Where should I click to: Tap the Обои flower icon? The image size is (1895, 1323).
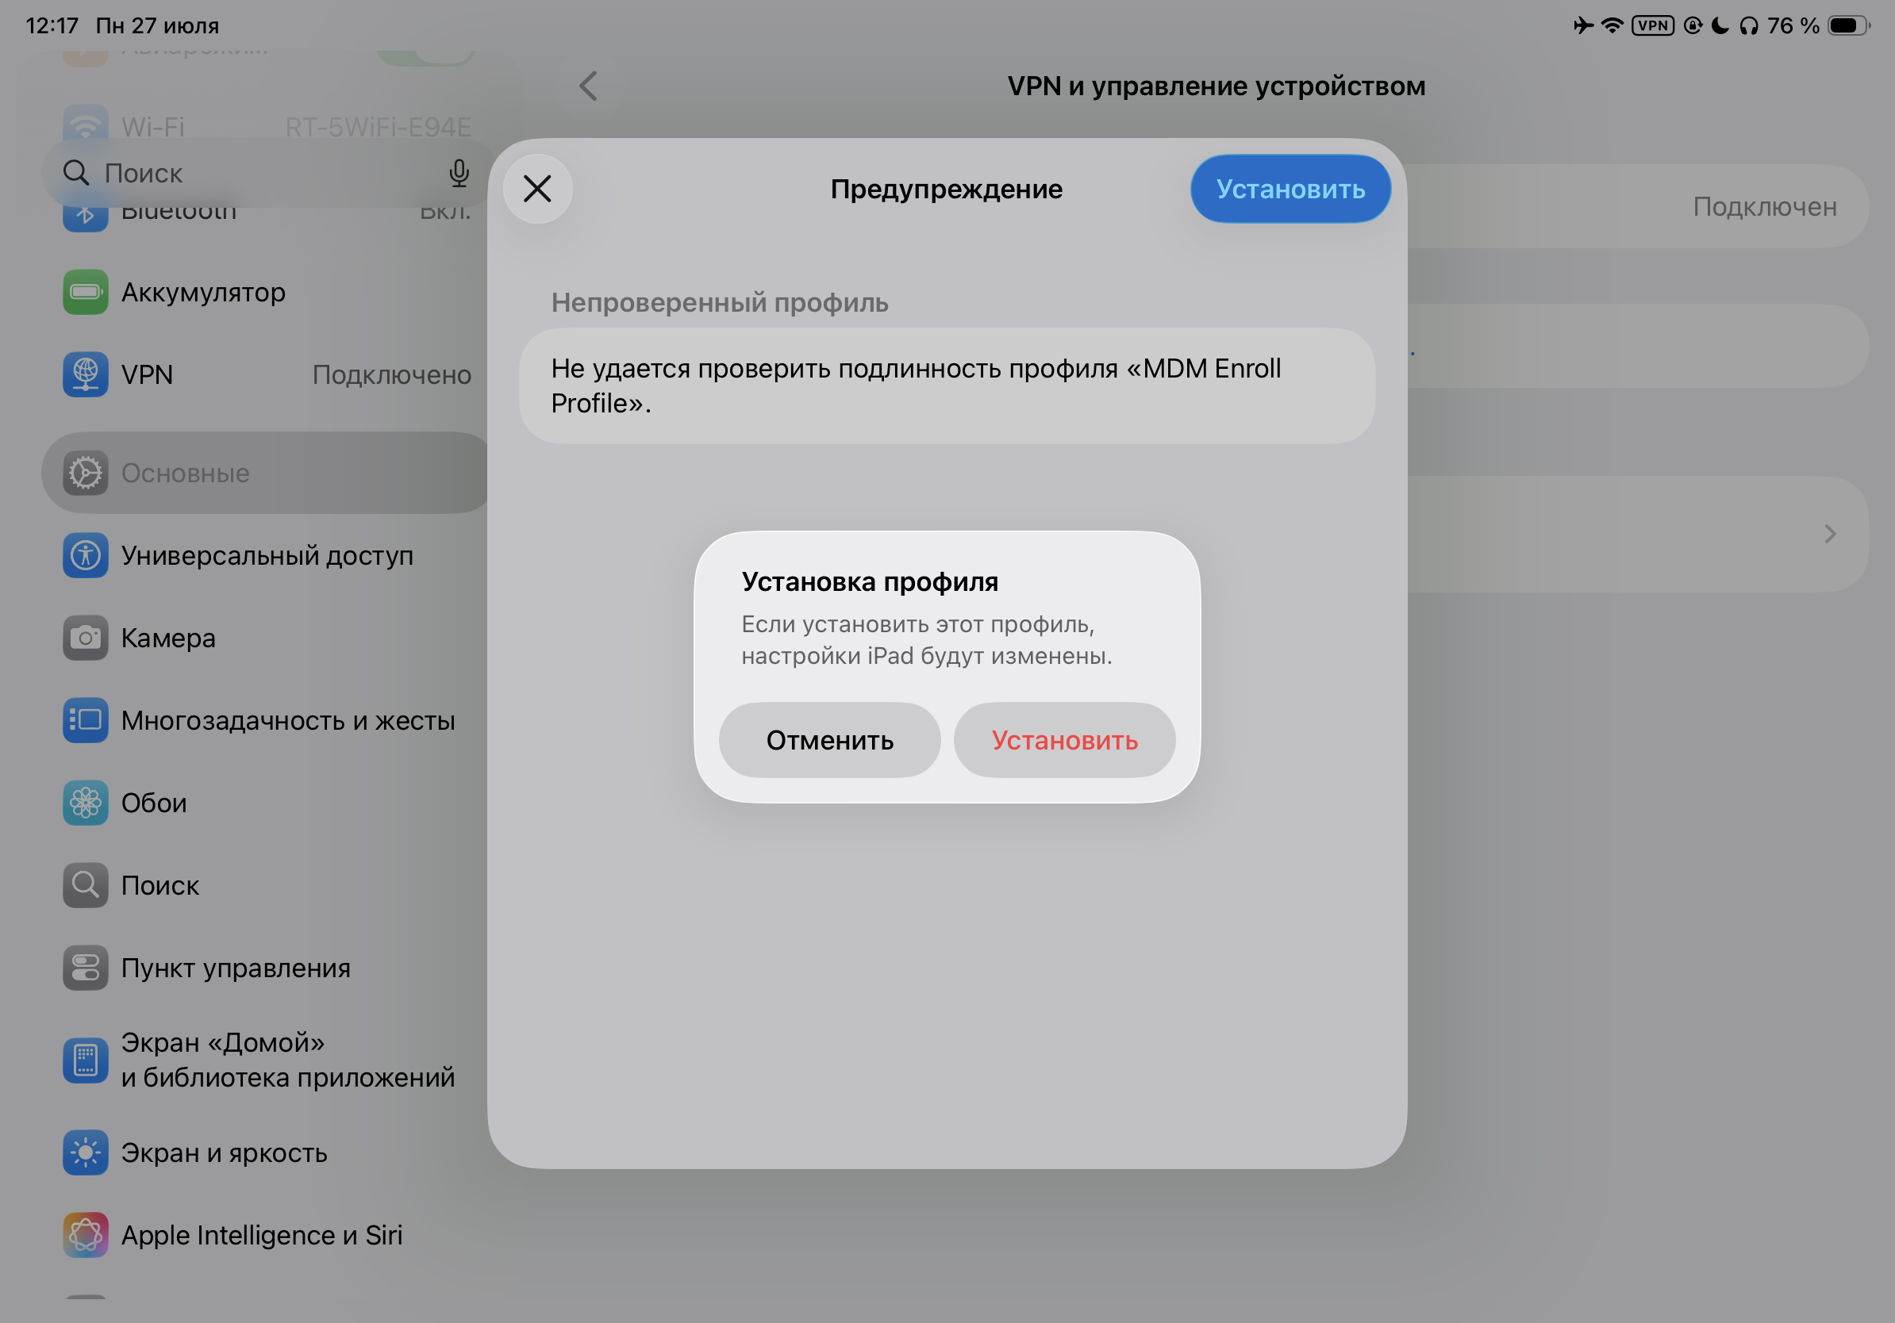tap(86, 803)
